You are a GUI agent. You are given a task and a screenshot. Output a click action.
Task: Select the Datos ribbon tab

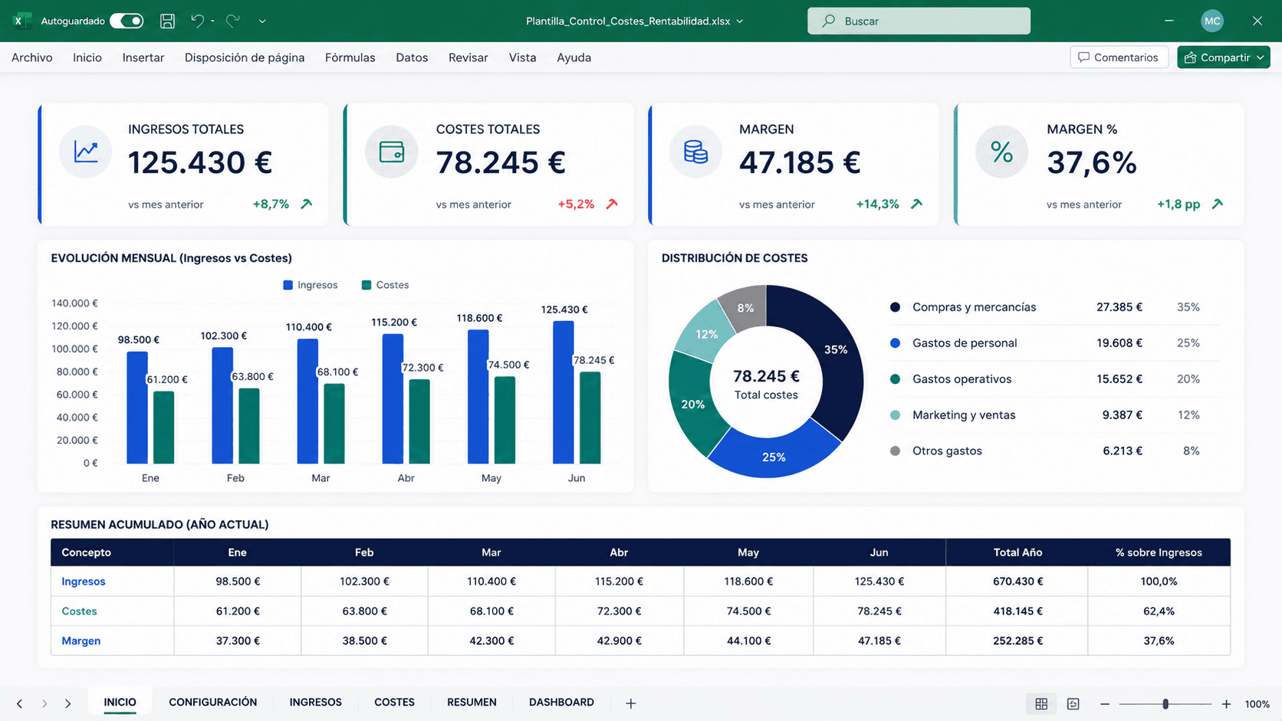(x=412, y=57)
